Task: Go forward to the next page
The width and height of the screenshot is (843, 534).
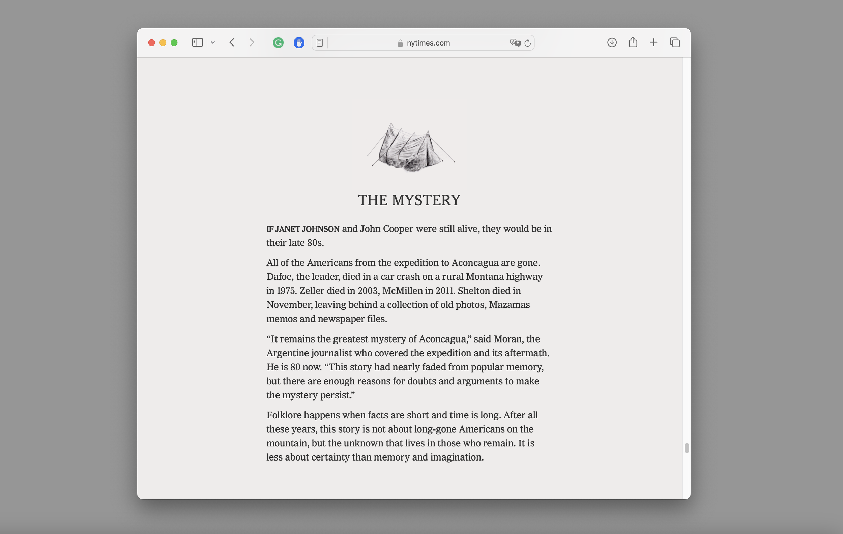Action: click(x=251, y=43)
